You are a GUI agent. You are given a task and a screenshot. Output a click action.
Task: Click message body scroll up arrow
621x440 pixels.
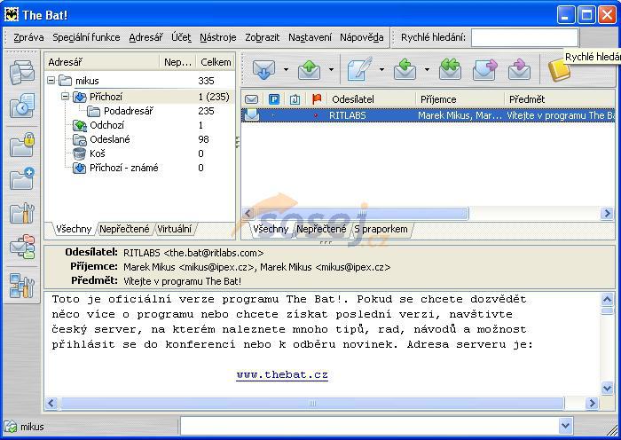[607, 299]
